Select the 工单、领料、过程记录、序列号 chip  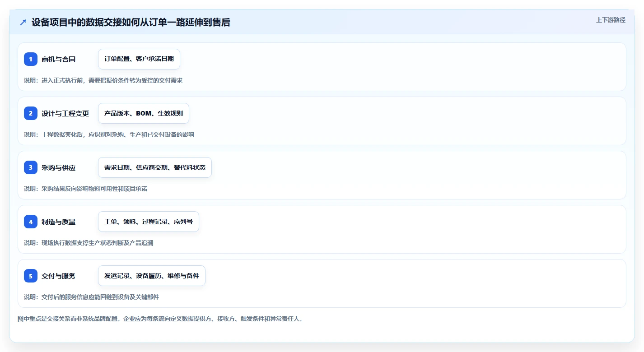coord(149,222)
